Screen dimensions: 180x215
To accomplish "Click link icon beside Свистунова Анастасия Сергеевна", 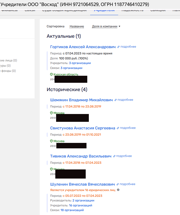I will 118,128.
